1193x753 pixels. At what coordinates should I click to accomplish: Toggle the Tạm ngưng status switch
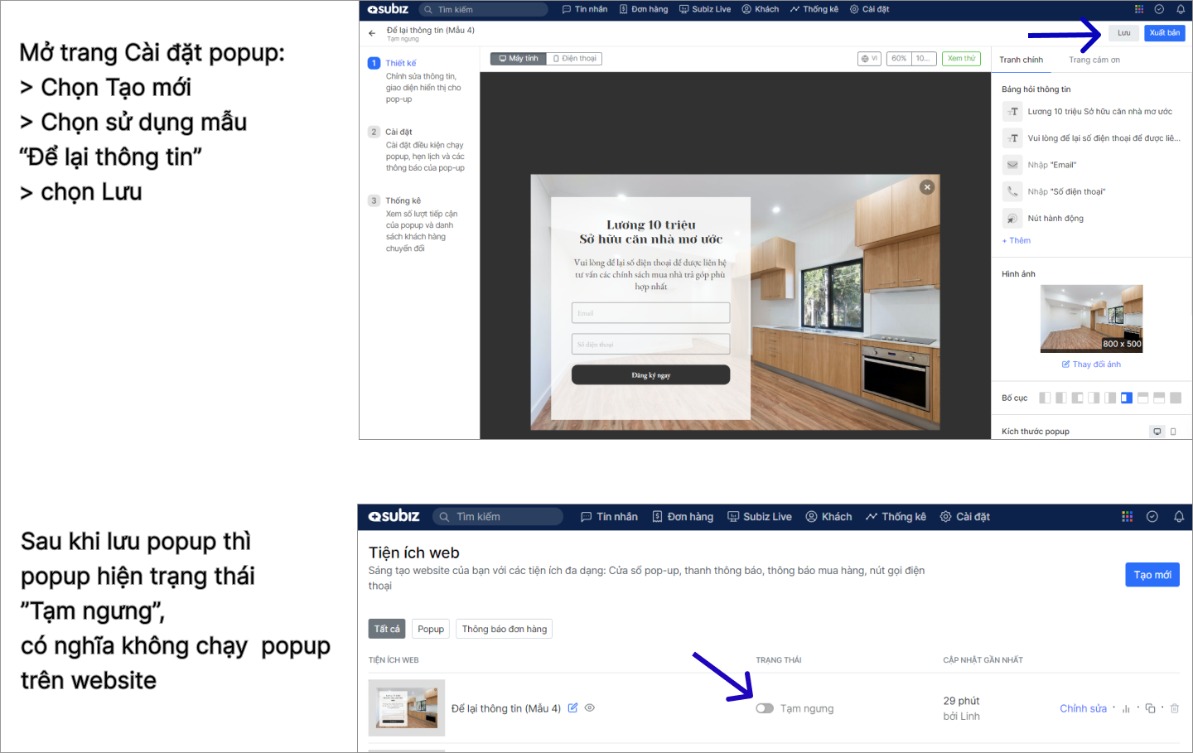point(764,708)
